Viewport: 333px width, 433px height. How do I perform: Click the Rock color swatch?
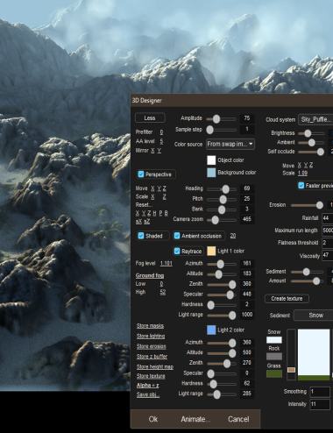pos(274,356)
